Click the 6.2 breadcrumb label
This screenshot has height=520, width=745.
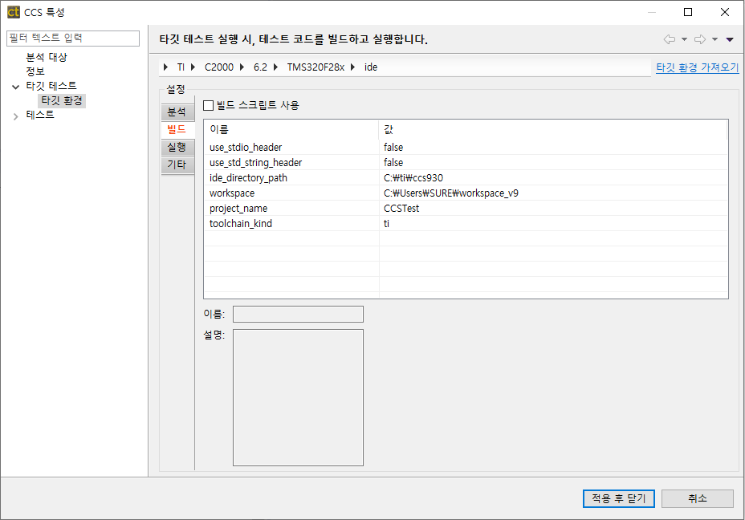tap(260, 67)
